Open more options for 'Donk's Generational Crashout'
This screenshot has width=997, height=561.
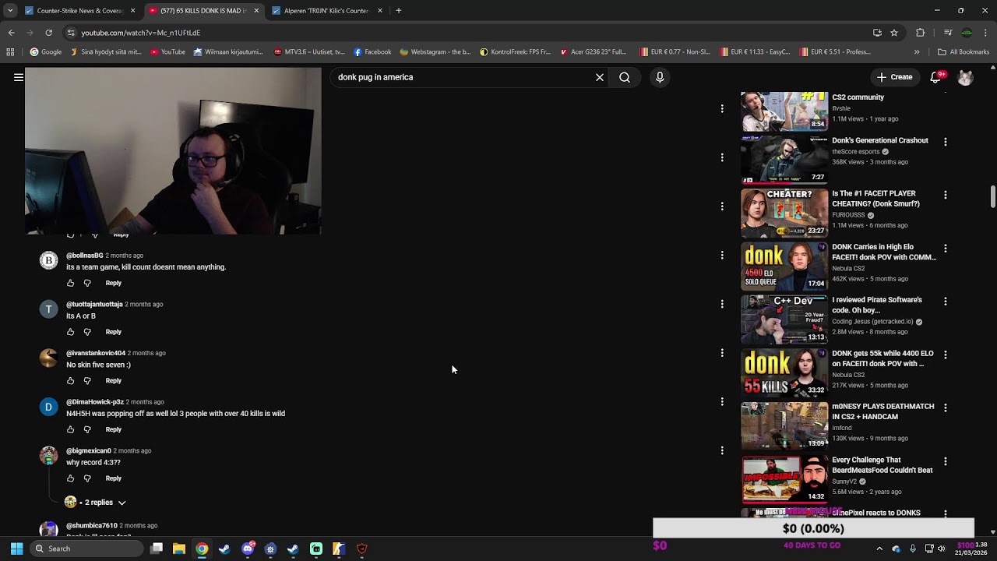(x=945, y=142)
